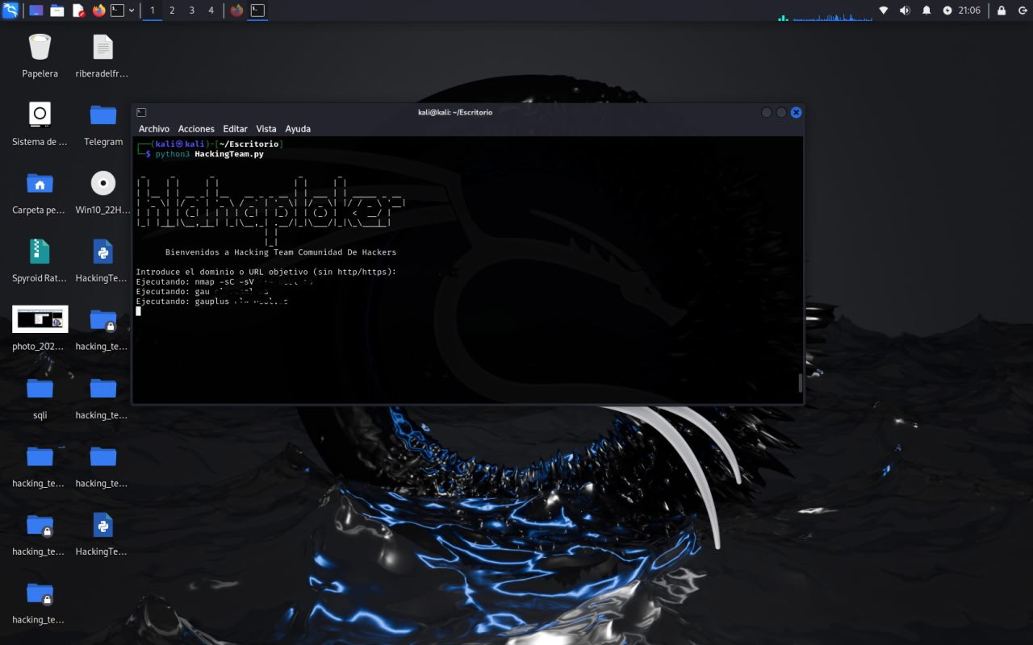Minimize the terminal window
Viewport: 1033px width, 645px height.
pyautogui.click(x=767, y=112)
